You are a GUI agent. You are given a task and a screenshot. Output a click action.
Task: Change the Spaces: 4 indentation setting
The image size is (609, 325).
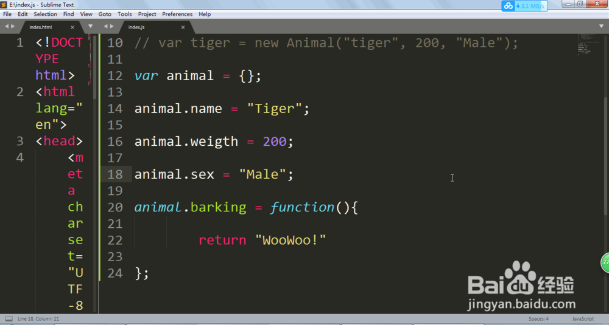[x=538, y=319]
